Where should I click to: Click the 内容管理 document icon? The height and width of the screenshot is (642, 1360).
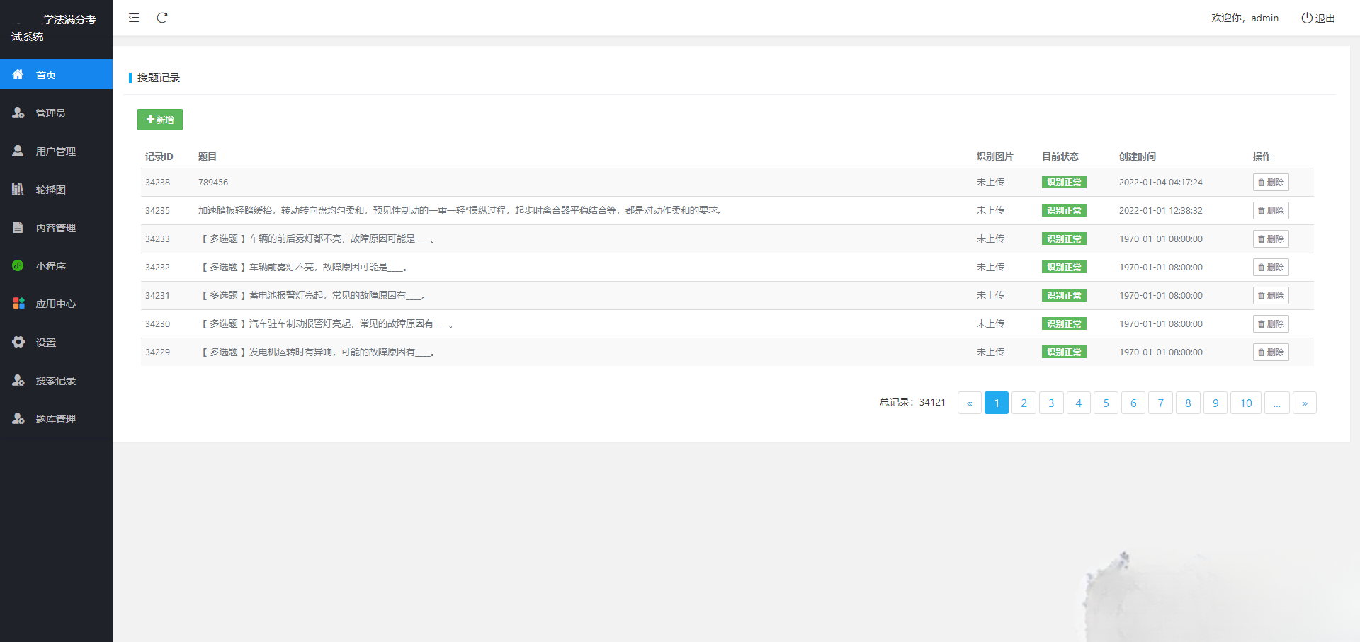[18, 227]
